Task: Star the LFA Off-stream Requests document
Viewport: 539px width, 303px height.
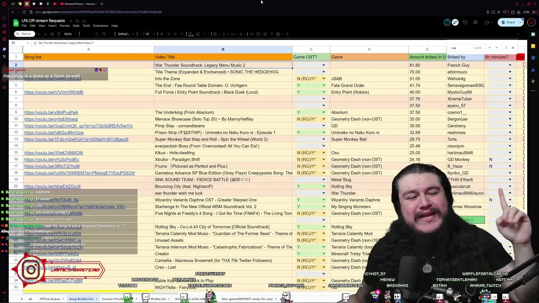Action: [71, 21]
